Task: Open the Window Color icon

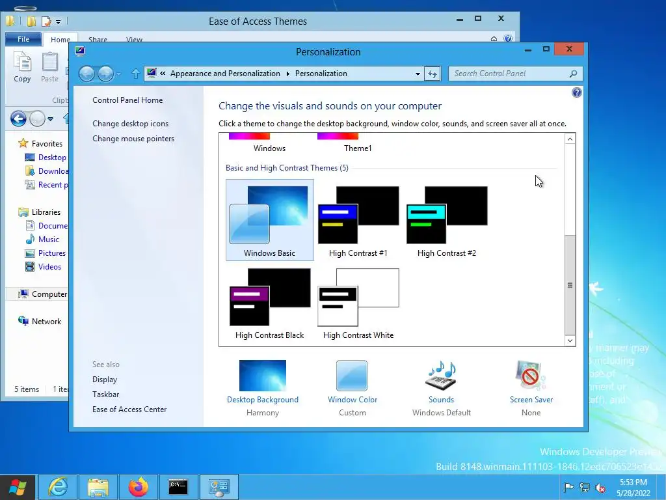Action: coord(352,376)
